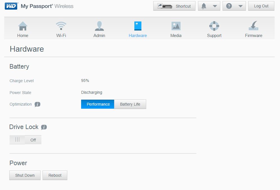The height and width of the screenshot is (190, 280).
Task: Click the Hardware tab label text
Action: pos(138,36)
